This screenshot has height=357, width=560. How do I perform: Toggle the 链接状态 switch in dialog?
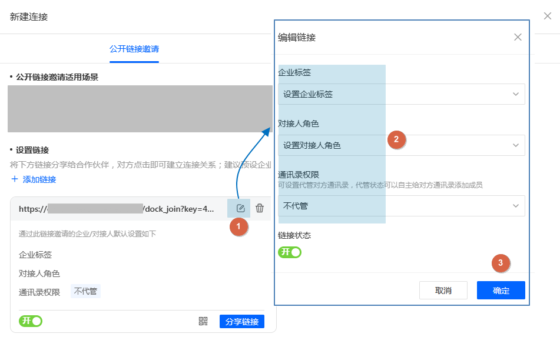coord(290,252)
